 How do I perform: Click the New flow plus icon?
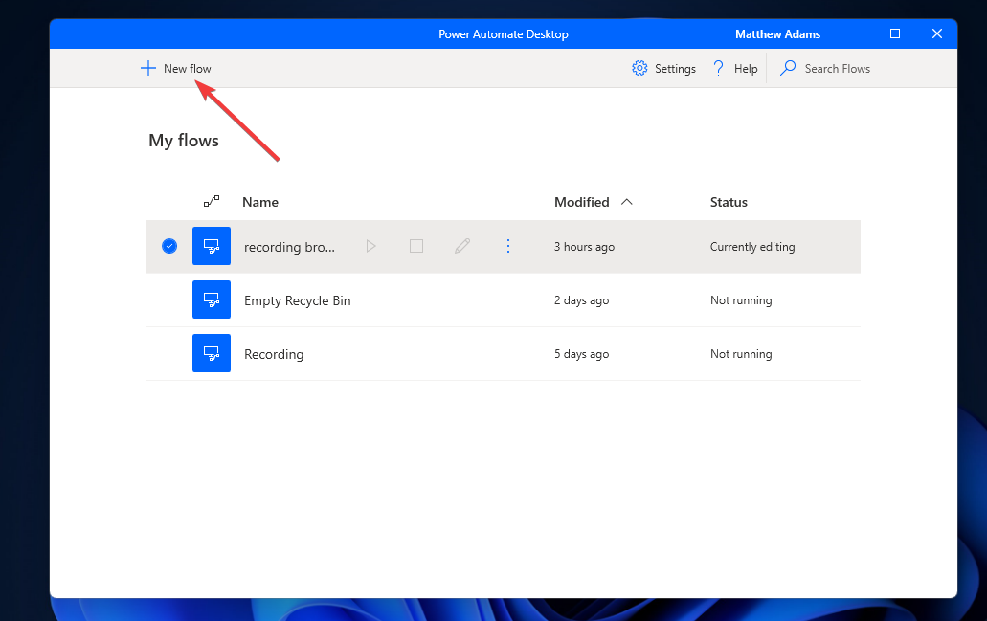coord(148,68)
